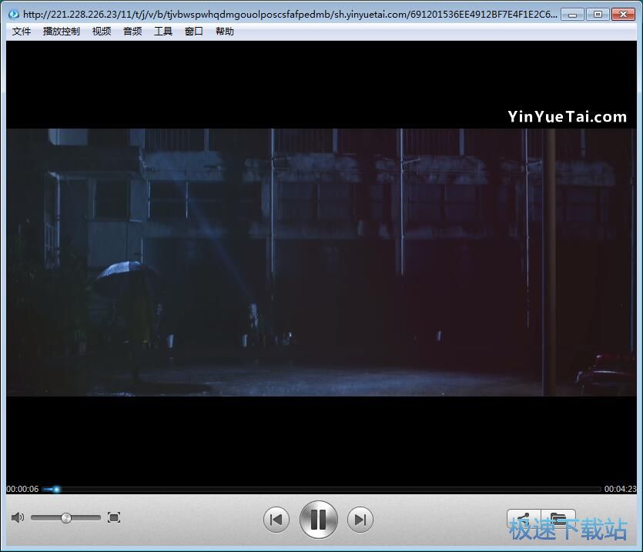Click the share button
643x552 pixels.
coord(524,519)
